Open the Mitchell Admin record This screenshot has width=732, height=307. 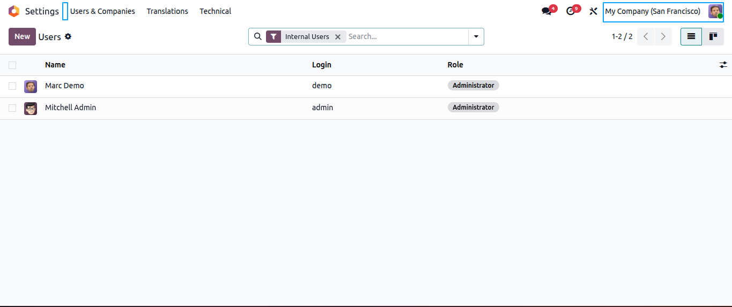[x=70, y=108]
